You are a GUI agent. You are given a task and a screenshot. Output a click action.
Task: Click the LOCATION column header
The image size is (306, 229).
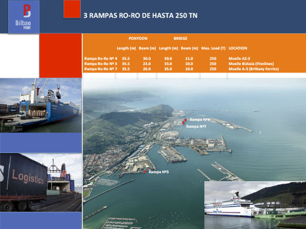[x=238, y=48]
